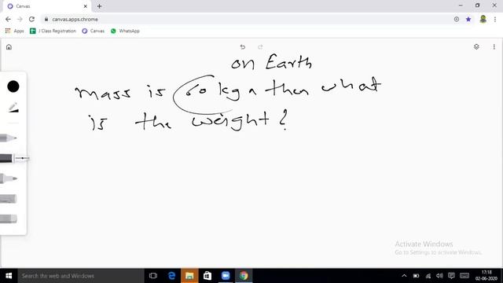Open the WhatsApp bookmark

click(x=125, y=31)
